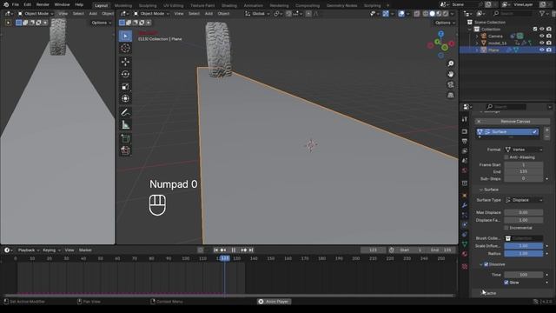Click the timeline playhead frame marker
Image resolution: width=556 pixels, height=313 pixels.
(x=224, y=258)
